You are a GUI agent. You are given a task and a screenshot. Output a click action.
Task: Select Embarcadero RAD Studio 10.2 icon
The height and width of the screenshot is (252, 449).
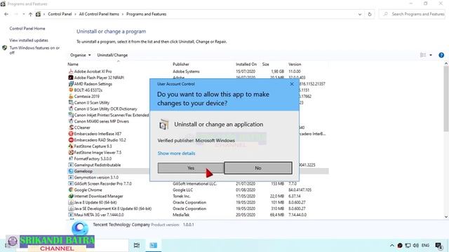coord(71,140)
